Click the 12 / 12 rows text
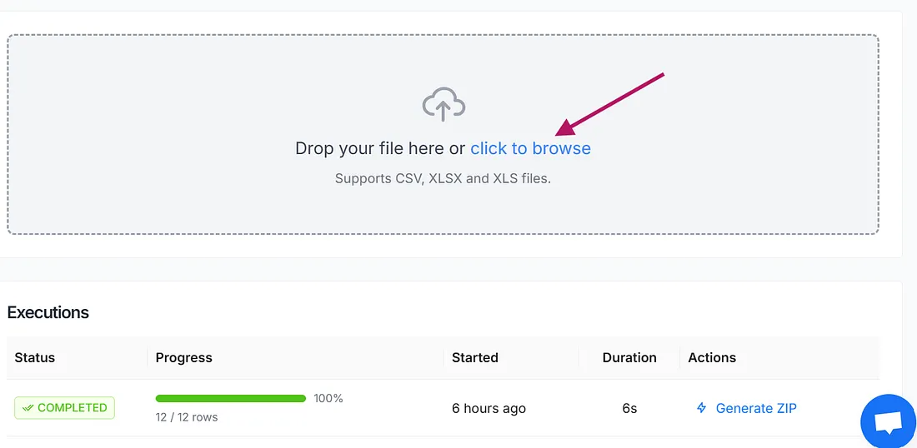This screenshot has height=448, width=917. 187,417
